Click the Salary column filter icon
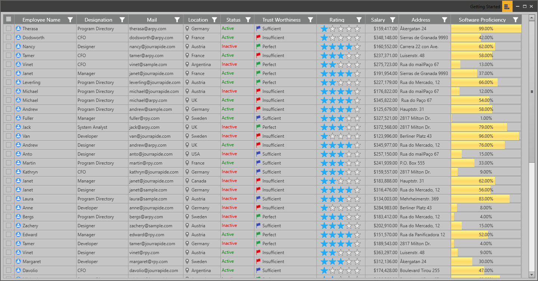 click(393, 19)
